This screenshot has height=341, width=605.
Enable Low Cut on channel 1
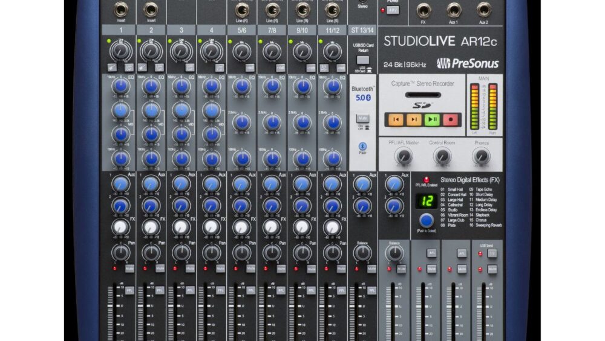pyautogui.click(x=129, y=68)
